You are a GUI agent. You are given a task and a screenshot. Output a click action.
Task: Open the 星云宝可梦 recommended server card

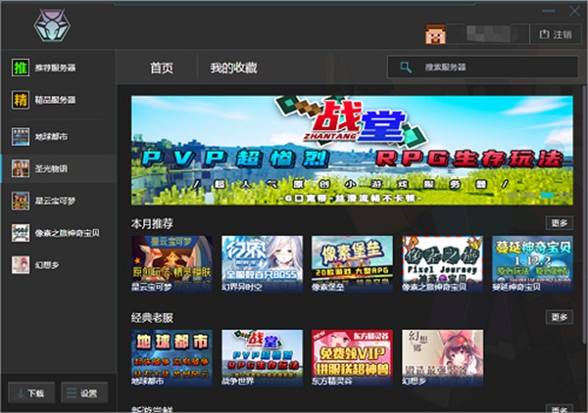[171, 264]
